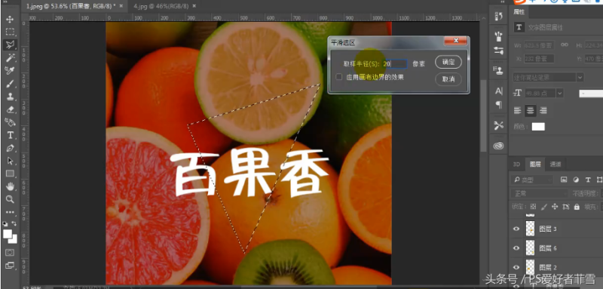Open the font size dropdown arrow
The width and height of the screenshot is (603, 289).
click(559, 93)
